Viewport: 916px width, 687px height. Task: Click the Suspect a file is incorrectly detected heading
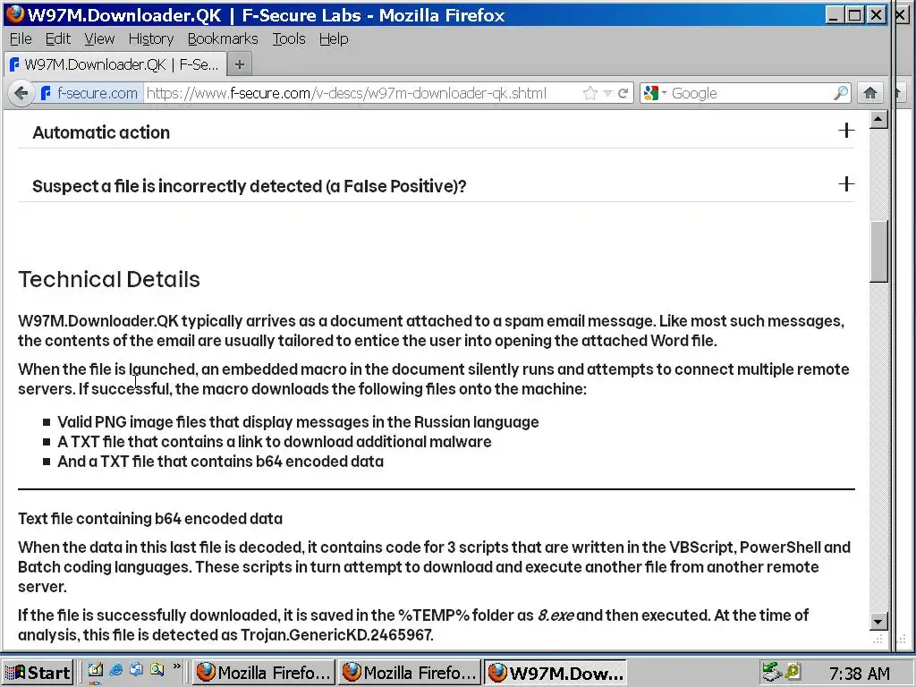(250, 186)
